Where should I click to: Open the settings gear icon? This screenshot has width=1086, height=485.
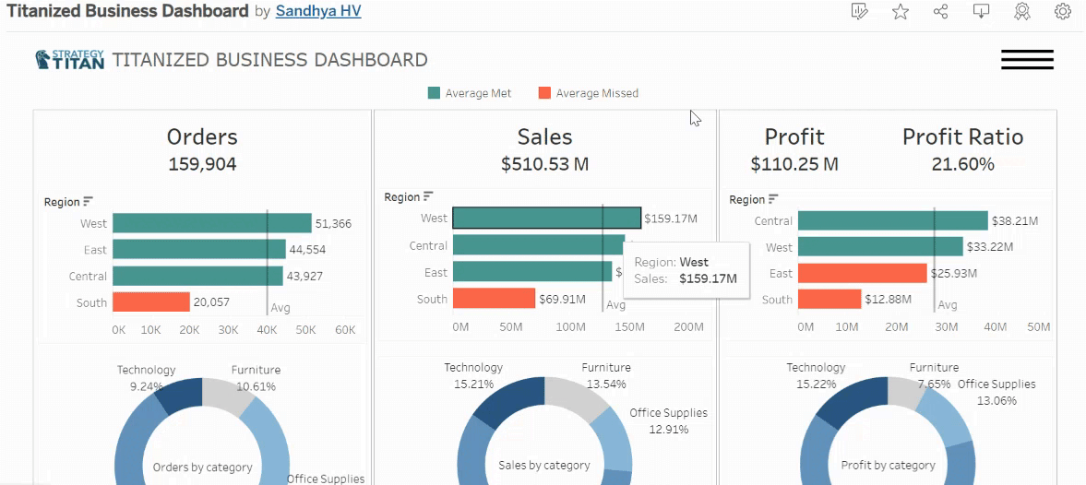pyautogui.click(x=1062, y=12)
